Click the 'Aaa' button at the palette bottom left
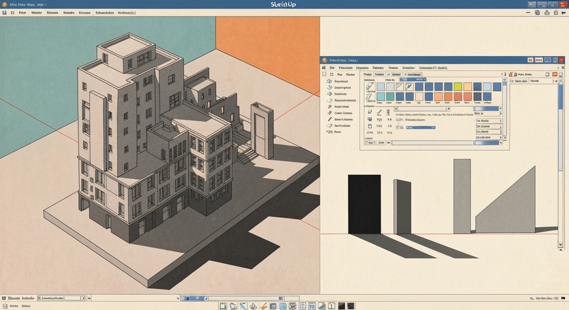 coord(369,143)
